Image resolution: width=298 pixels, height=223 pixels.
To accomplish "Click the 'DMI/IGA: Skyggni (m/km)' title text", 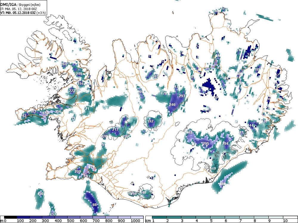I will pos(20,5).
